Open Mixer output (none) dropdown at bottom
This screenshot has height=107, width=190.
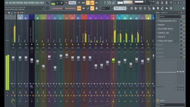point(172,105)
